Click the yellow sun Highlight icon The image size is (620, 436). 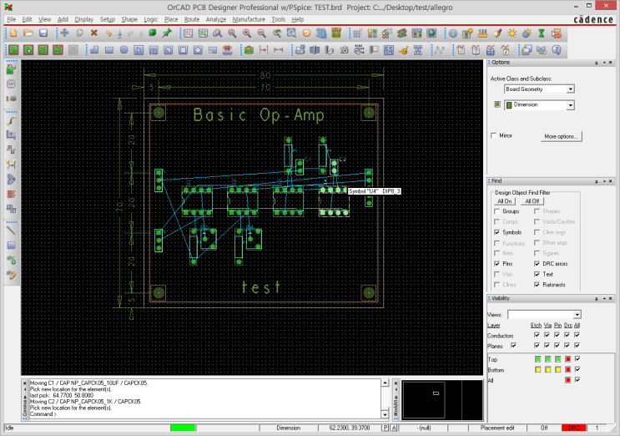pyautogui.click(x=512, y=33)
